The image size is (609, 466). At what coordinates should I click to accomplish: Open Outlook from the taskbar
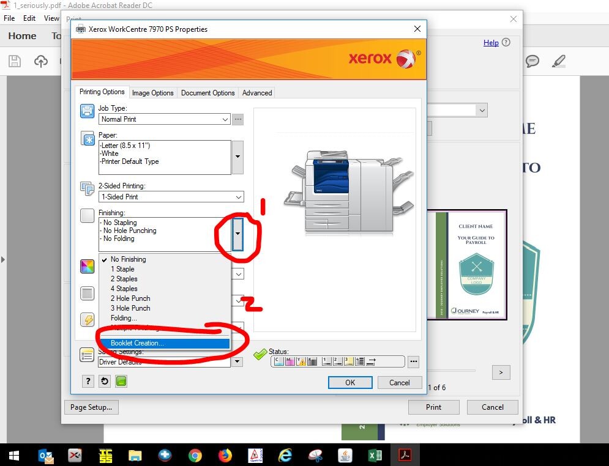[x=47, y=455]
